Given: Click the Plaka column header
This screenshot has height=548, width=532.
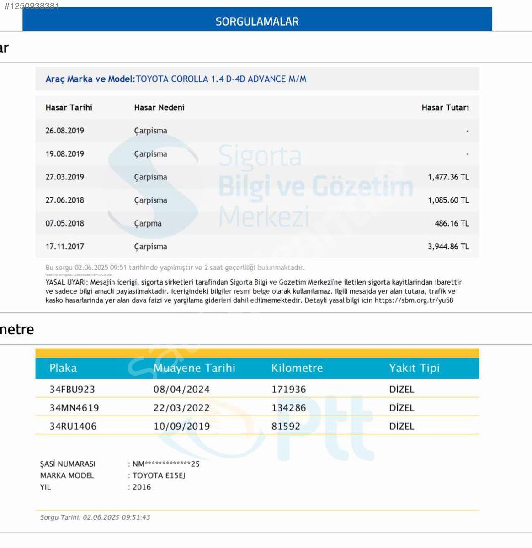Looking at the screenshot, I should tap(63, 368).
